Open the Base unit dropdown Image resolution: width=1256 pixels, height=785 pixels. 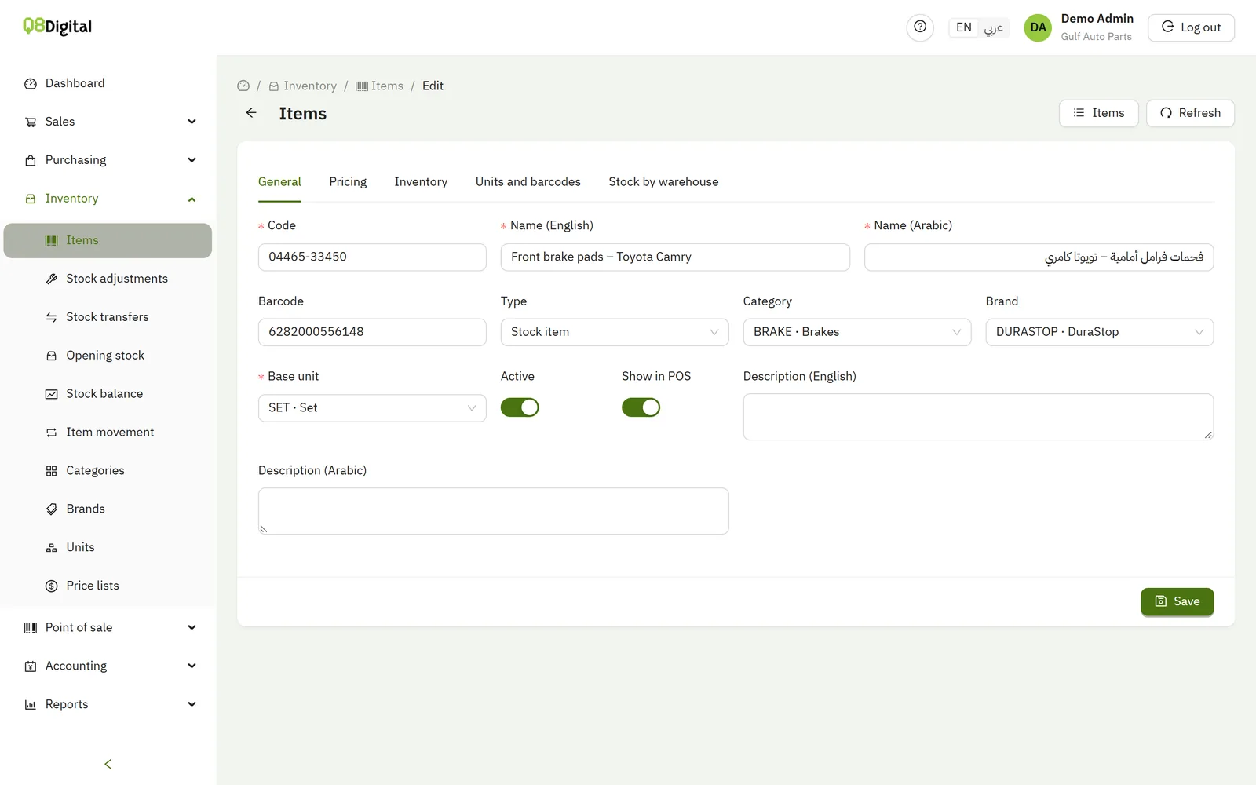[x=372, y=408]
